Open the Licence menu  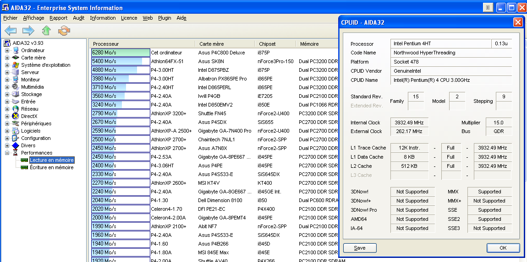129,18
